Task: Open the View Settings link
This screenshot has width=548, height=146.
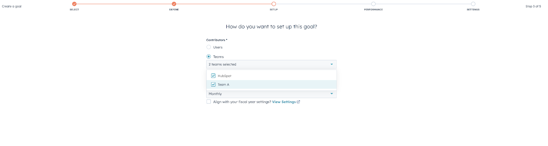Action: click(284, 102)
